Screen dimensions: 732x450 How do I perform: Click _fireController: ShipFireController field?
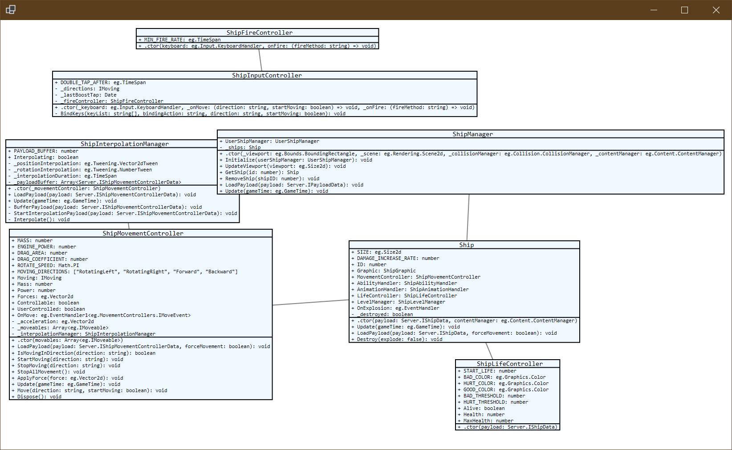109,101
